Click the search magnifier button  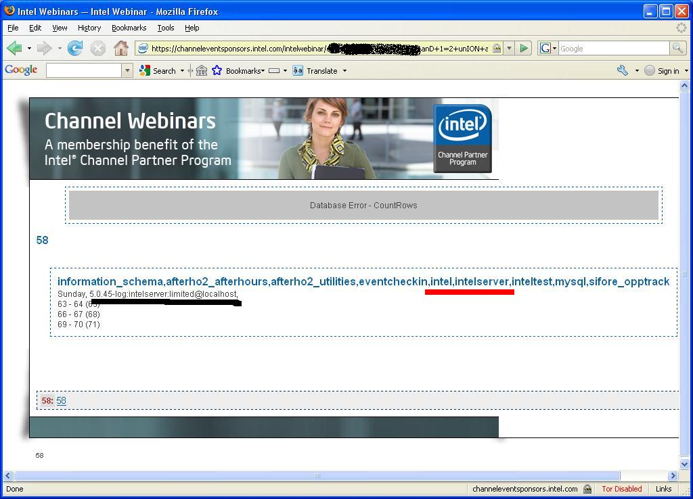point(677,48)
